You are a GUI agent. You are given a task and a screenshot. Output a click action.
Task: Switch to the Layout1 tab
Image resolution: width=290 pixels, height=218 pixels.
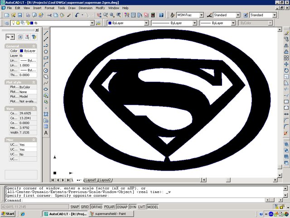[x=91, y=180]
